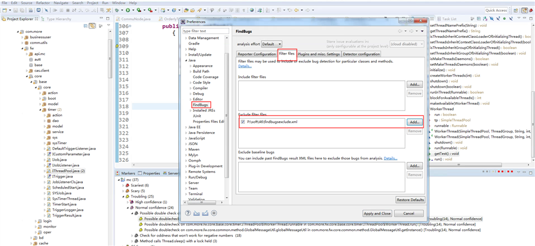Expand the Java EE preferences node
Viewport: 535px width, 246px height.
186,127
